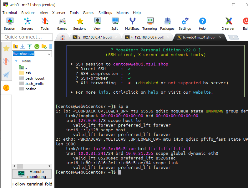
Task: Open the Tools menu
Action: pyautogui.click(x=74, y=13)
